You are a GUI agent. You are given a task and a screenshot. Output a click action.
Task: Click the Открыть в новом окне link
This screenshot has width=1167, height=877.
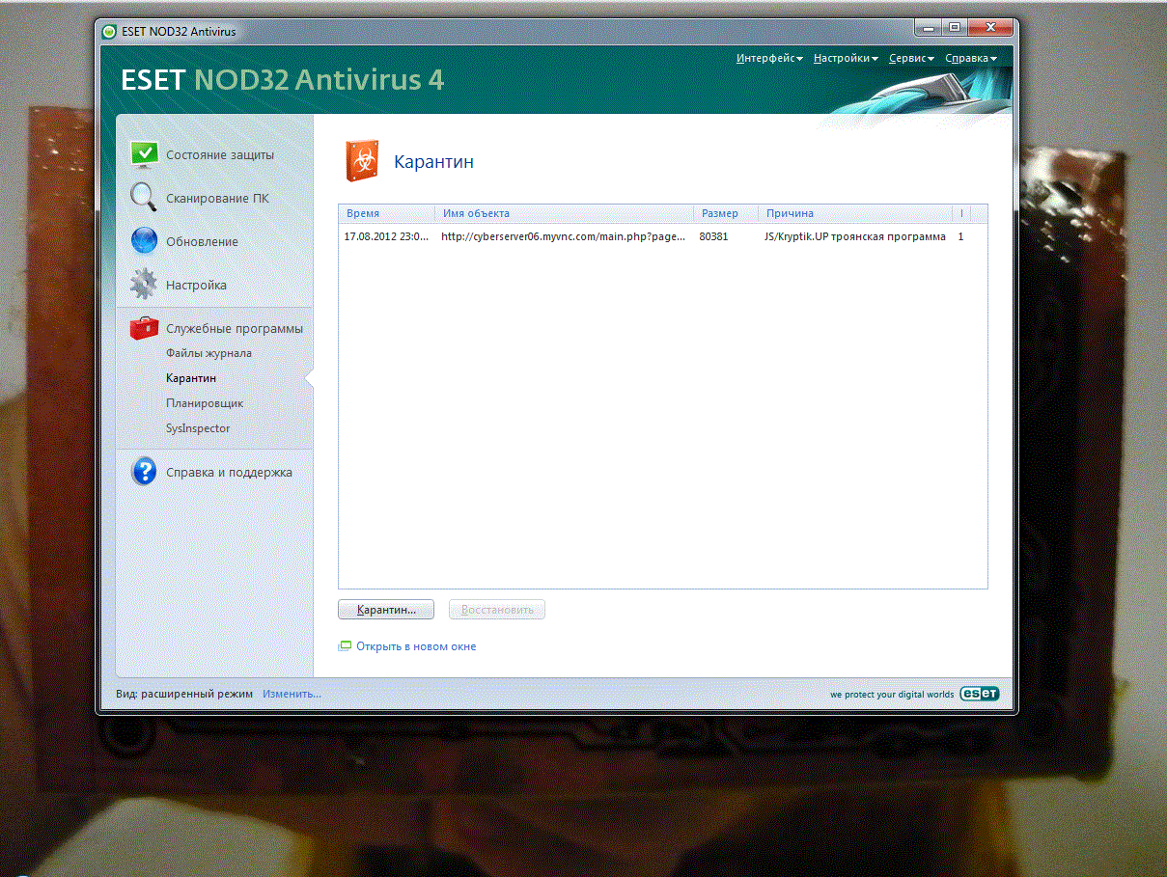click(x=416, y=646)
